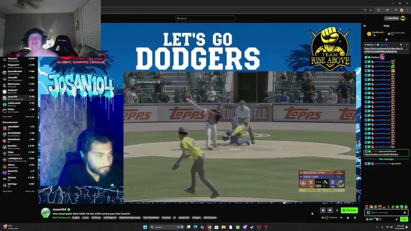The height and width of the screenshot is (231, 411).
Task: Open Windows Start menu
Action: click(x=145, y=227)
